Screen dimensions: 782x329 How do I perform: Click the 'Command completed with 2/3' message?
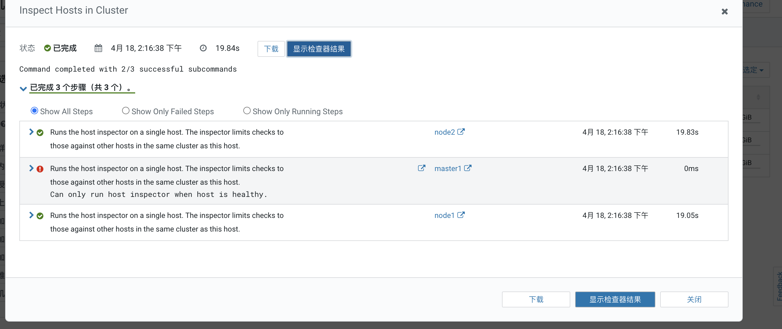click(128, 69)
